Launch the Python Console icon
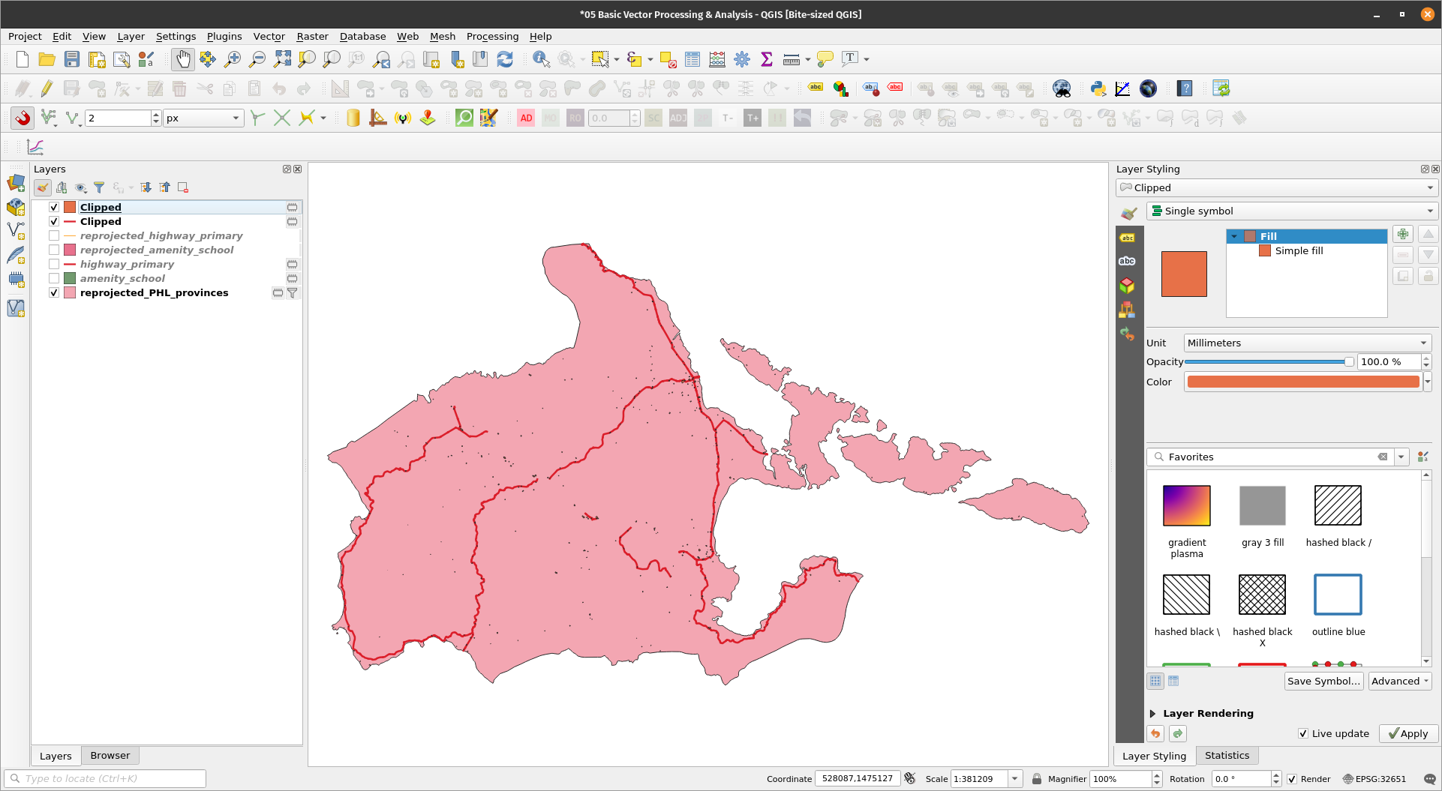 (1098, 88)
